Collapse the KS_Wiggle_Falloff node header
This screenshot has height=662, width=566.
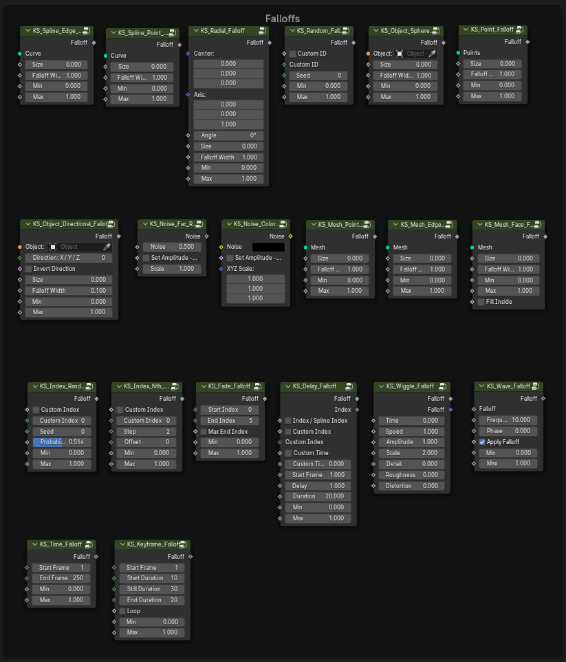click(x=381, y=386)
